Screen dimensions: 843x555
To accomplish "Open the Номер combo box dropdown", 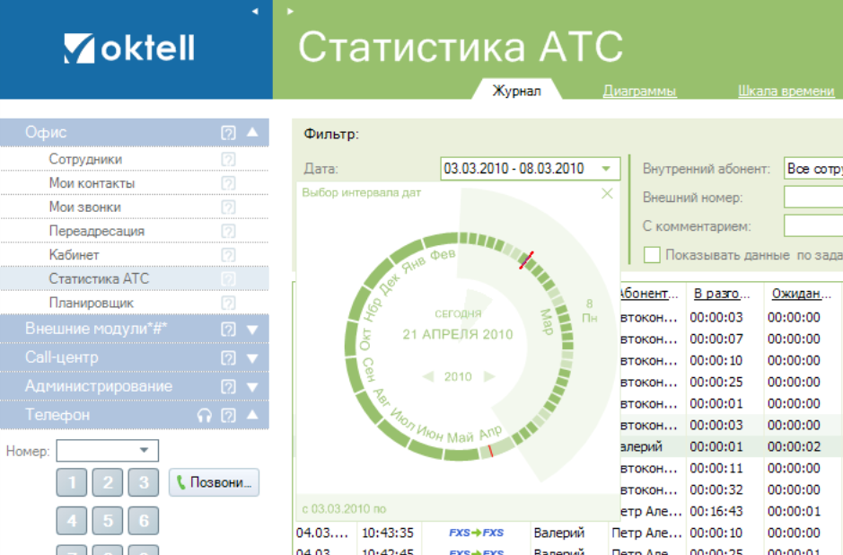I will click(x=144, y=451).
